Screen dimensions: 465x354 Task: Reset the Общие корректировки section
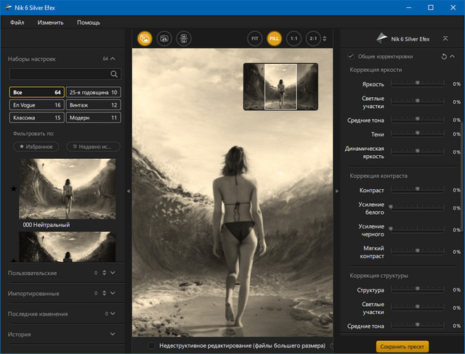pos(443,56)
